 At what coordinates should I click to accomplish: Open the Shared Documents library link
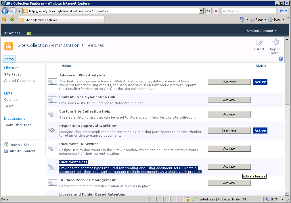[20, 81]
